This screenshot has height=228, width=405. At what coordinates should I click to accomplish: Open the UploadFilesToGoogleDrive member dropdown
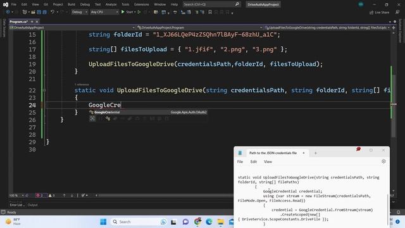[x=327, y=28]
